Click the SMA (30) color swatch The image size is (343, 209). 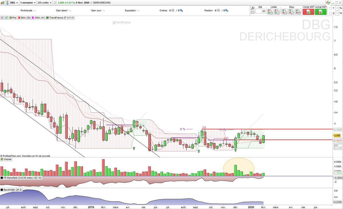point(19,18)
